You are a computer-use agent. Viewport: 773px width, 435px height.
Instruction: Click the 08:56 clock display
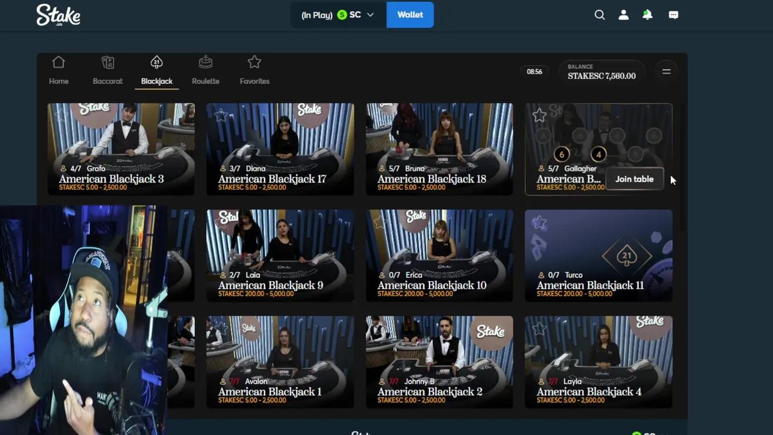(x=534, y=71)
